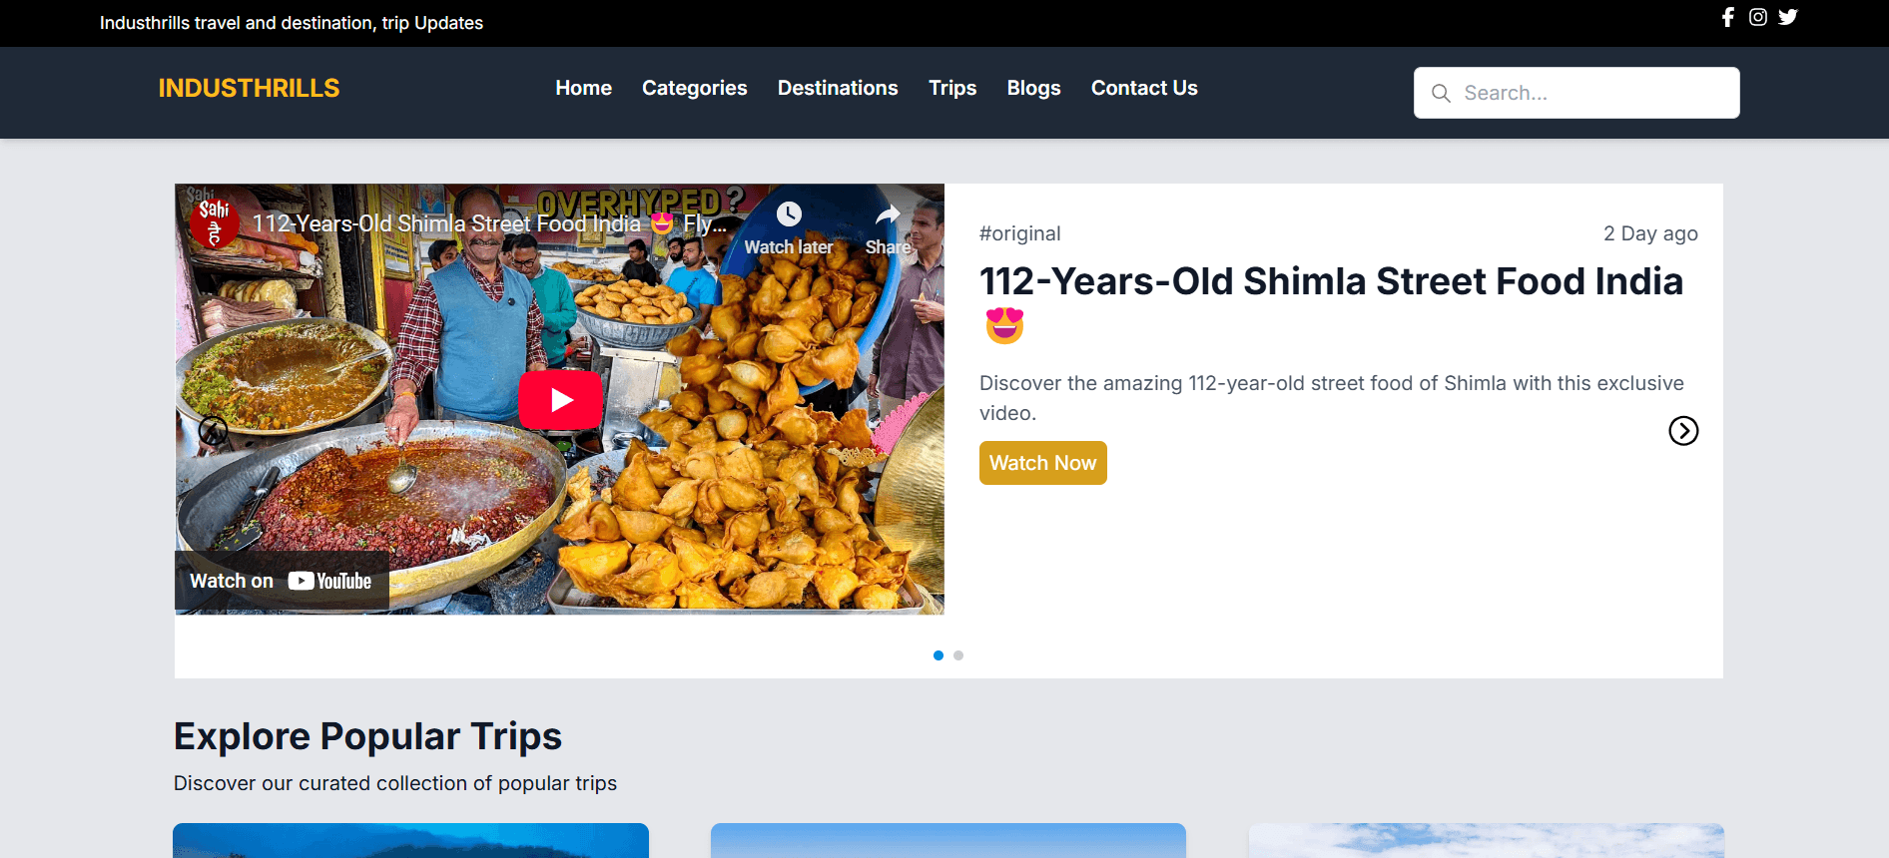1889x858 pixels.
Task: Open the Categories menu
Action: click(694, 88)
